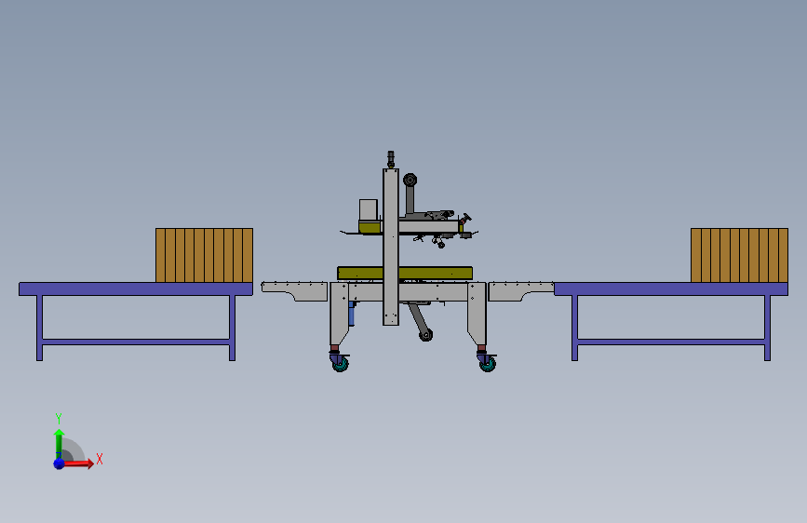Select the small gray control box on sealer
The image size is (807, 523).
click(x=368, y=210)
